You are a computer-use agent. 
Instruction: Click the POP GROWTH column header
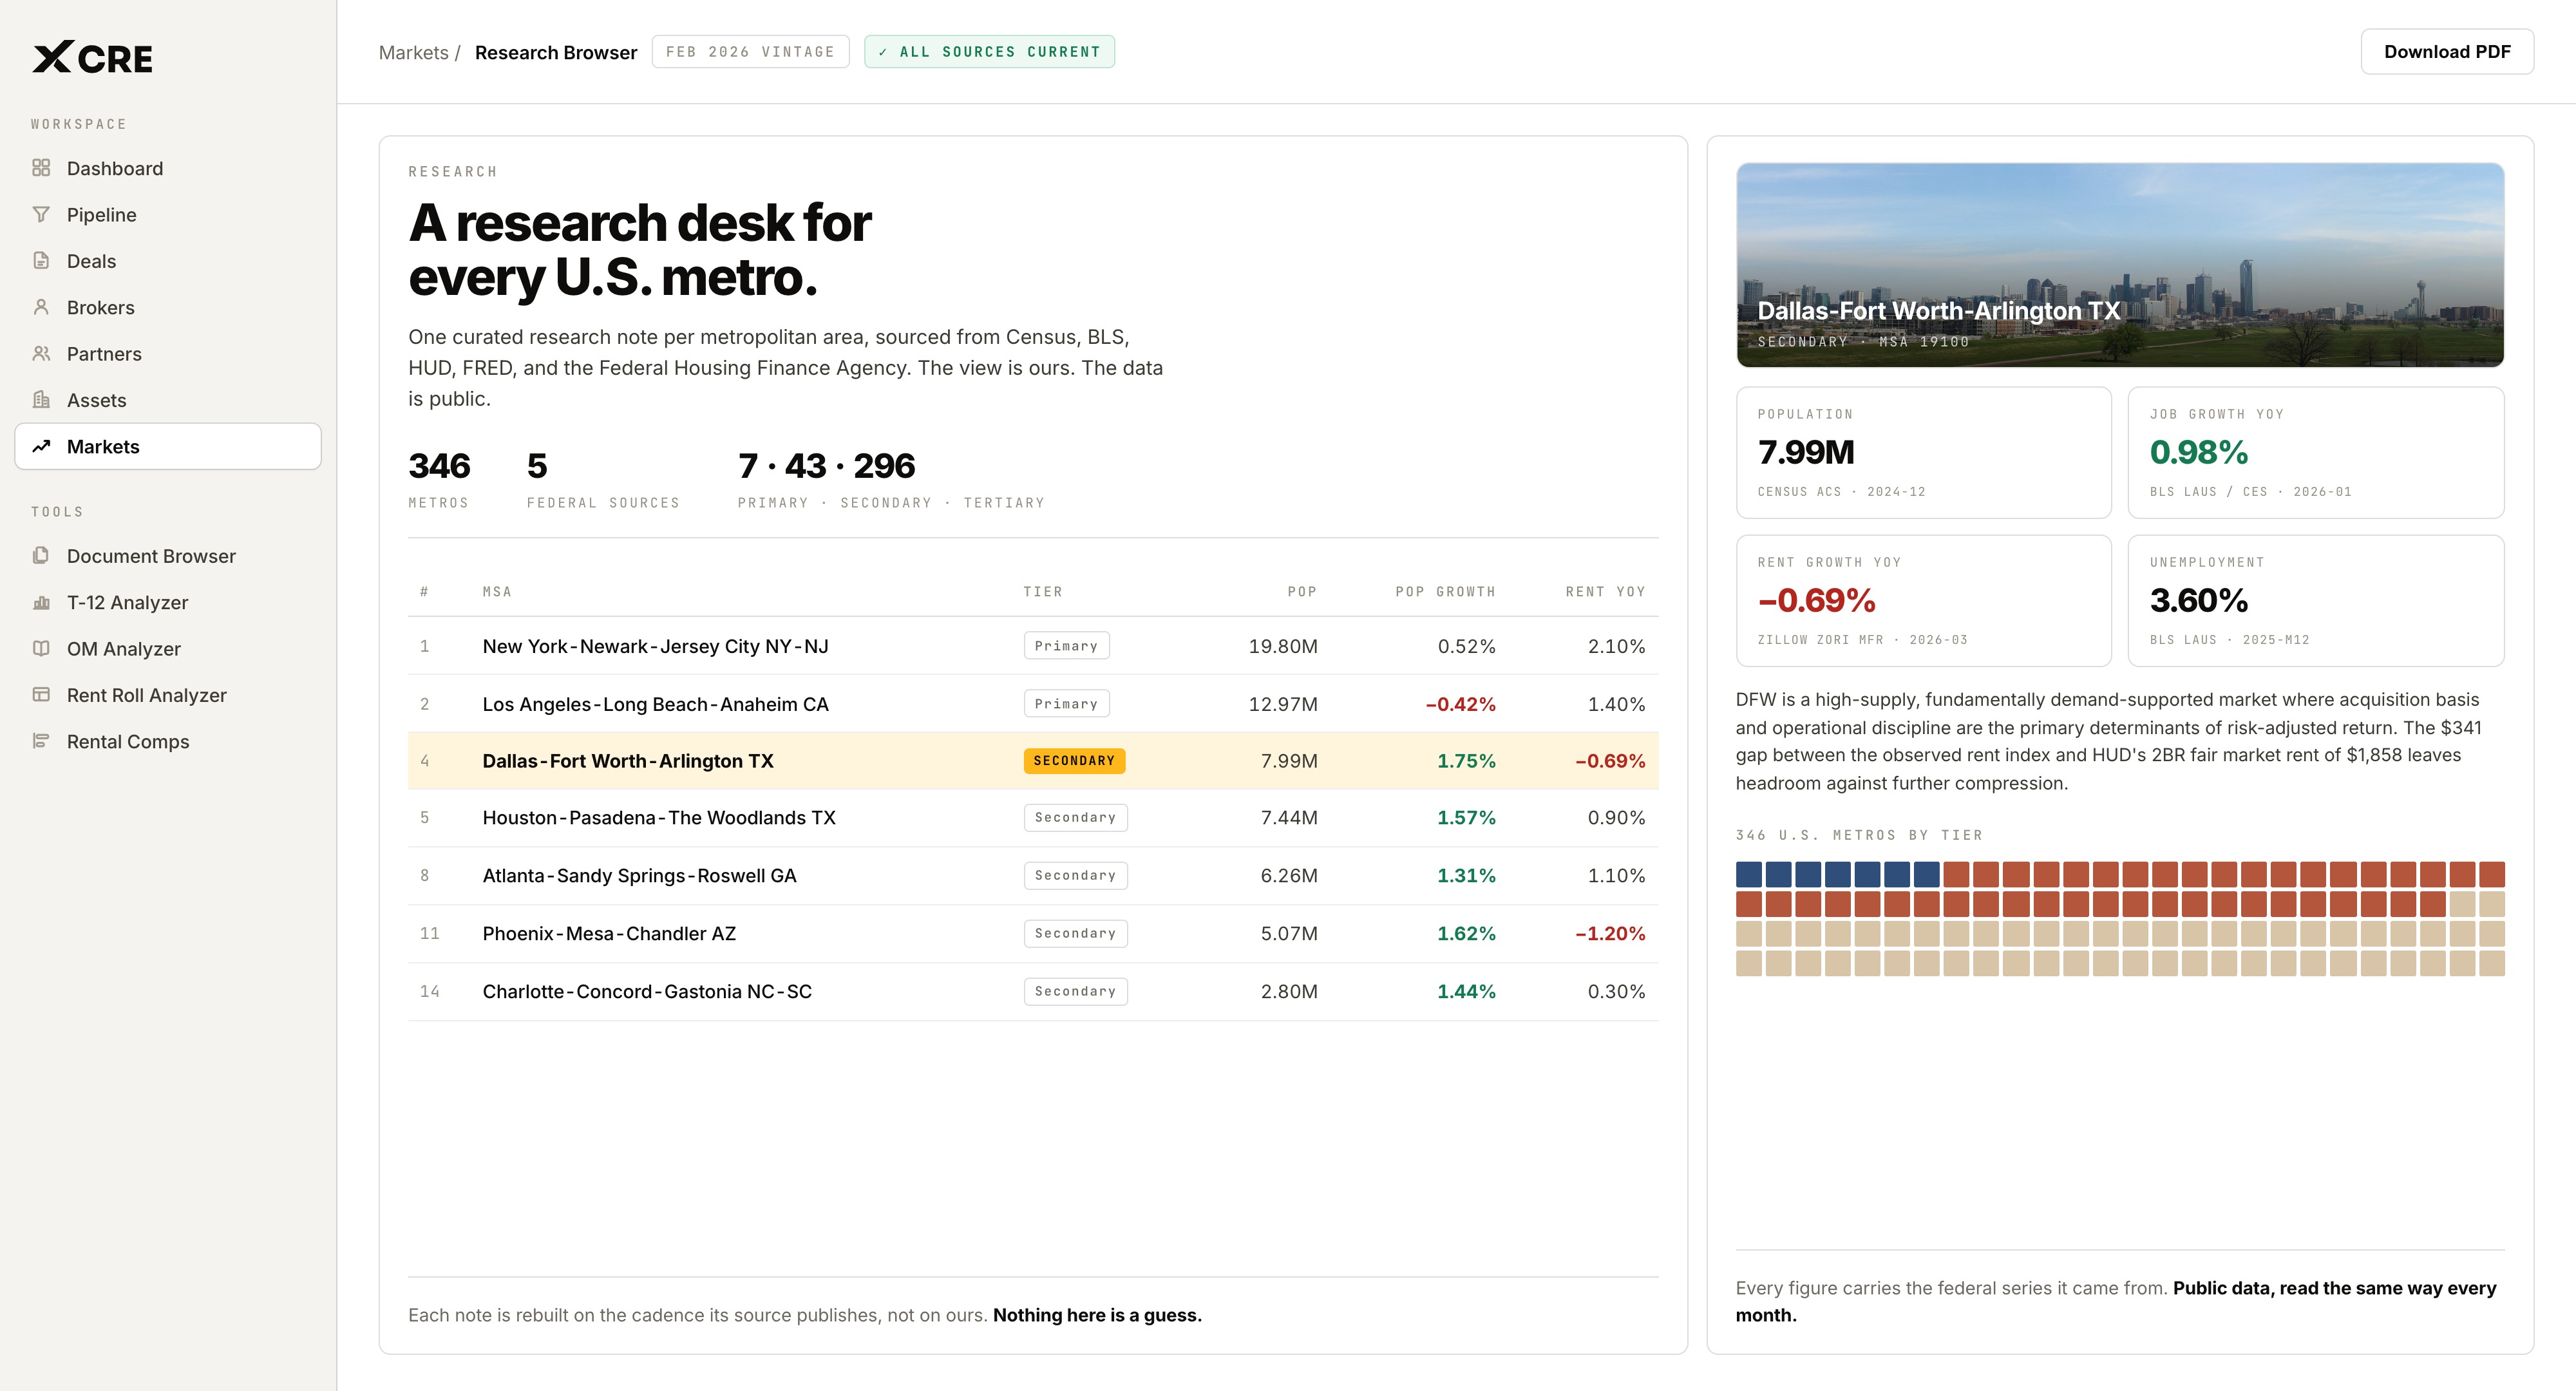coord(1445,592)
